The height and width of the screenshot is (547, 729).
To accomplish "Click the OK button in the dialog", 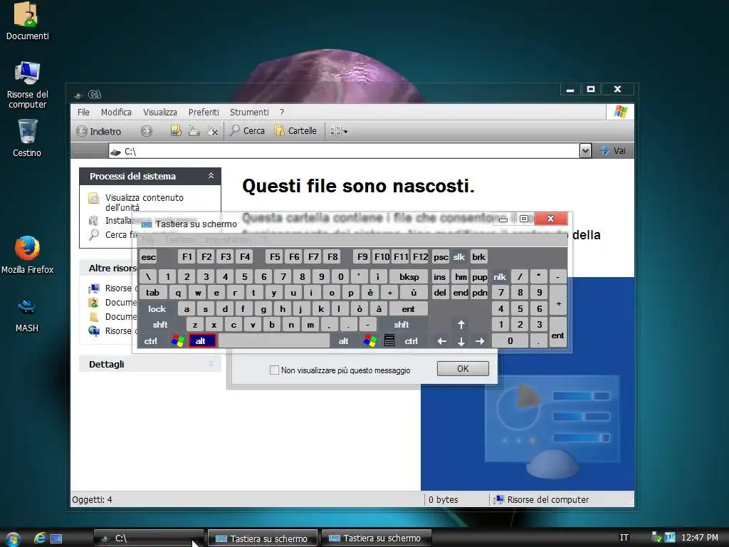I will click(463, 368).
